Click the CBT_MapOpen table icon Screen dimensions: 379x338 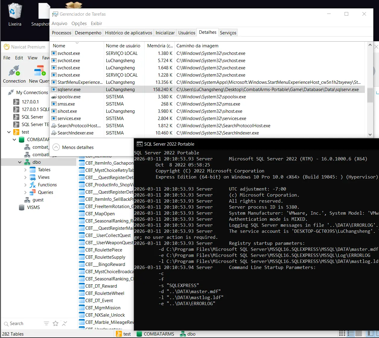(81, 214)
